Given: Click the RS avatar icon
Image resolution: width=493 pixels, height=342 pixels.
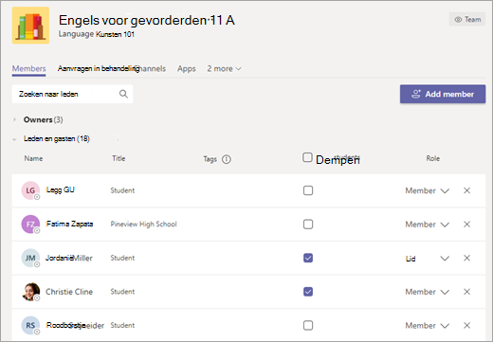Looking at the screenshot, I should coord(30,325).
